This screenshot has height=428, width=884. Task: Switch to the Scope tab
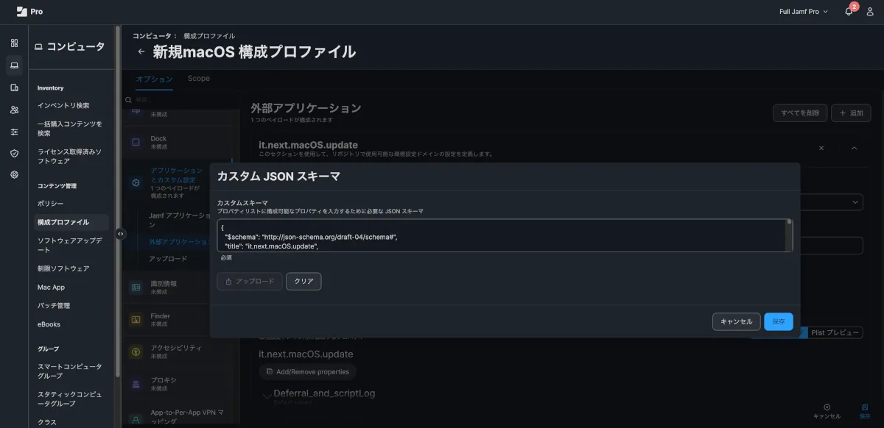[198, 79]
